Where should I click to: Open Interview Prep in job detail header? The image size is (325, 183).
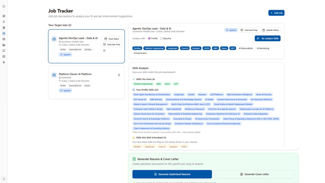point(249,30)
